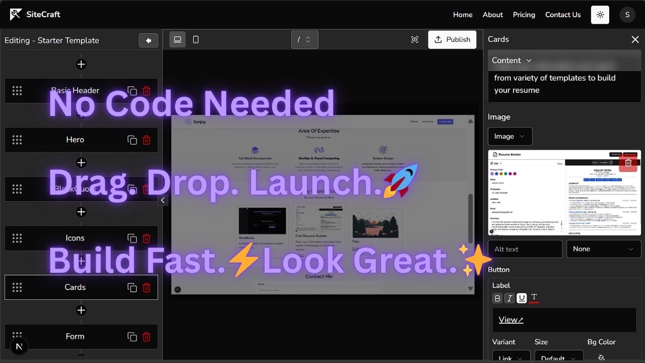The height and width of the screenshot is (363, 645).
Task: Click the back arrow next to Starter Template
Action: 148,41
